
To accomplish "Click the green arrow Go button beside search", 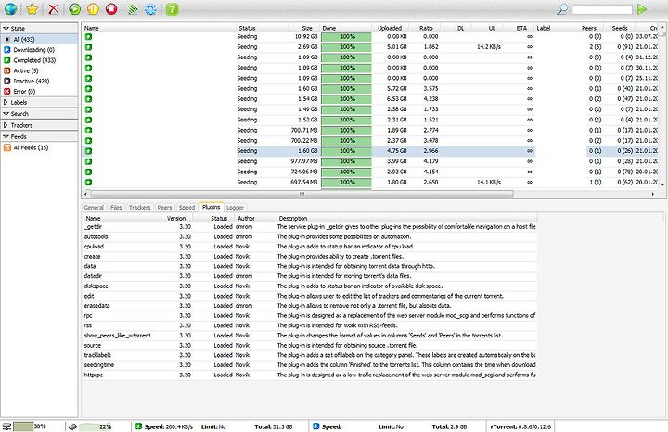I will [642, 9].
